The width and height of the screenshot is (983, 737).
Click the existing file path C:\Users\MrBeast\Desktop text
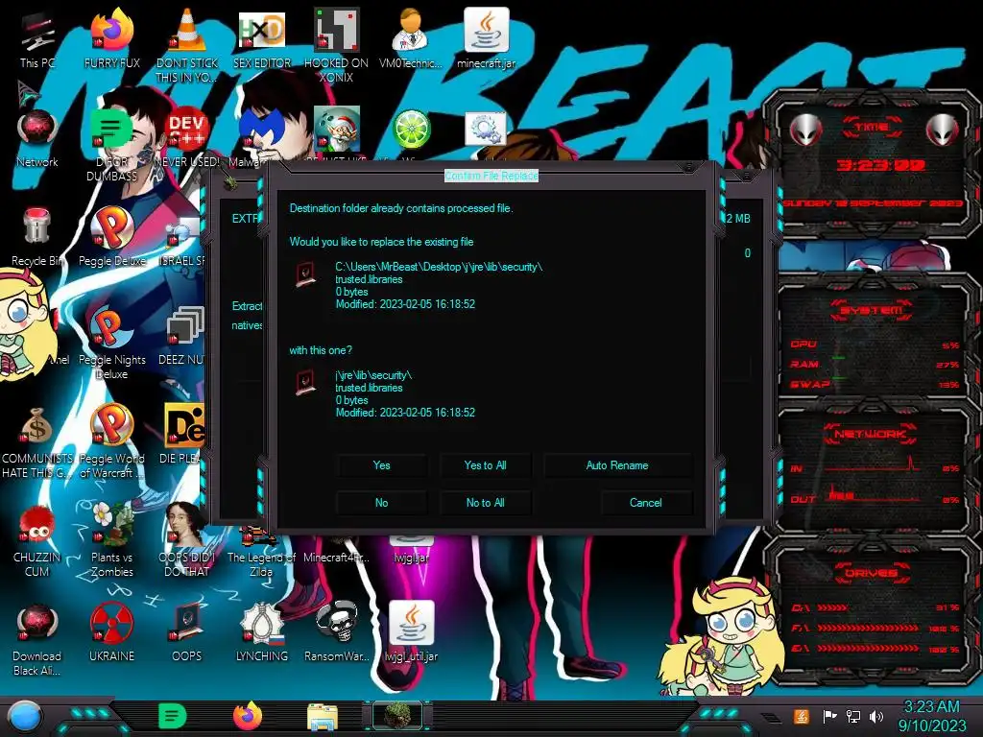pos(438,267)
